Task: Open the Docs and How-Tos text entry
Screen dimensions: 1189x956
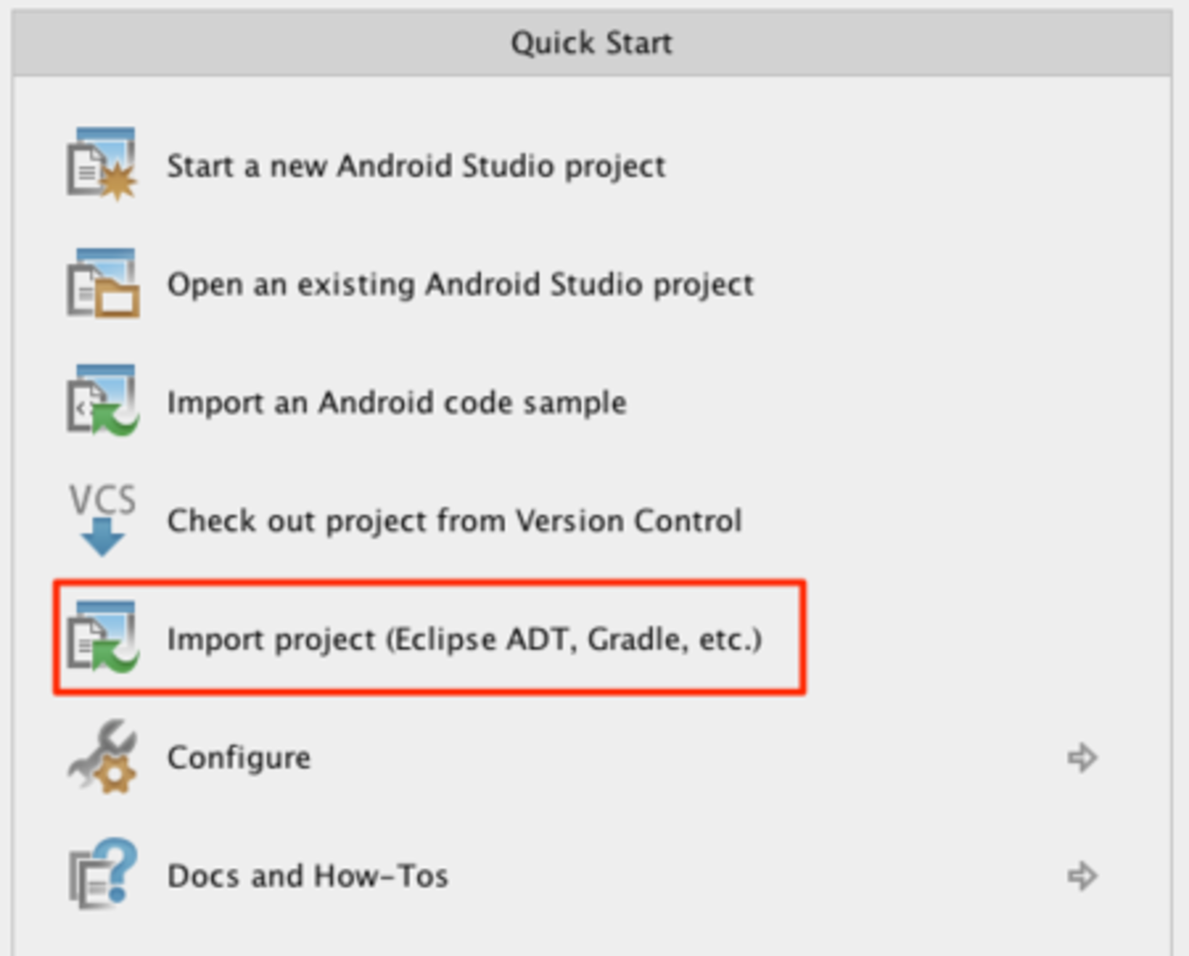Action: click(307, 876)
